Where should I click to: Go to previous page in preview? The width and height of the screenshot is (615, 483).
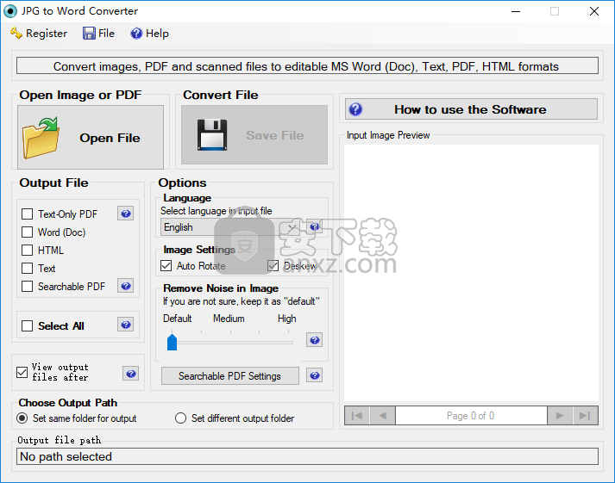(382, 415)
